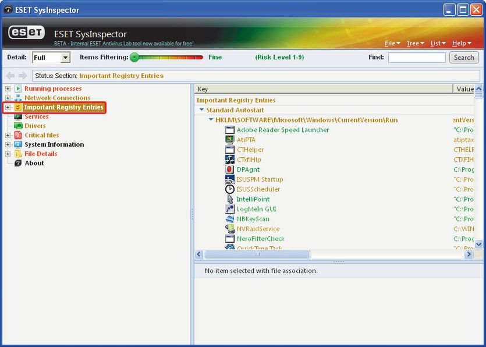The height and width of the screenshot is (347, 486).
Task: Click the horizontal scrollbar right arrow
Action: tap(469, 254)
